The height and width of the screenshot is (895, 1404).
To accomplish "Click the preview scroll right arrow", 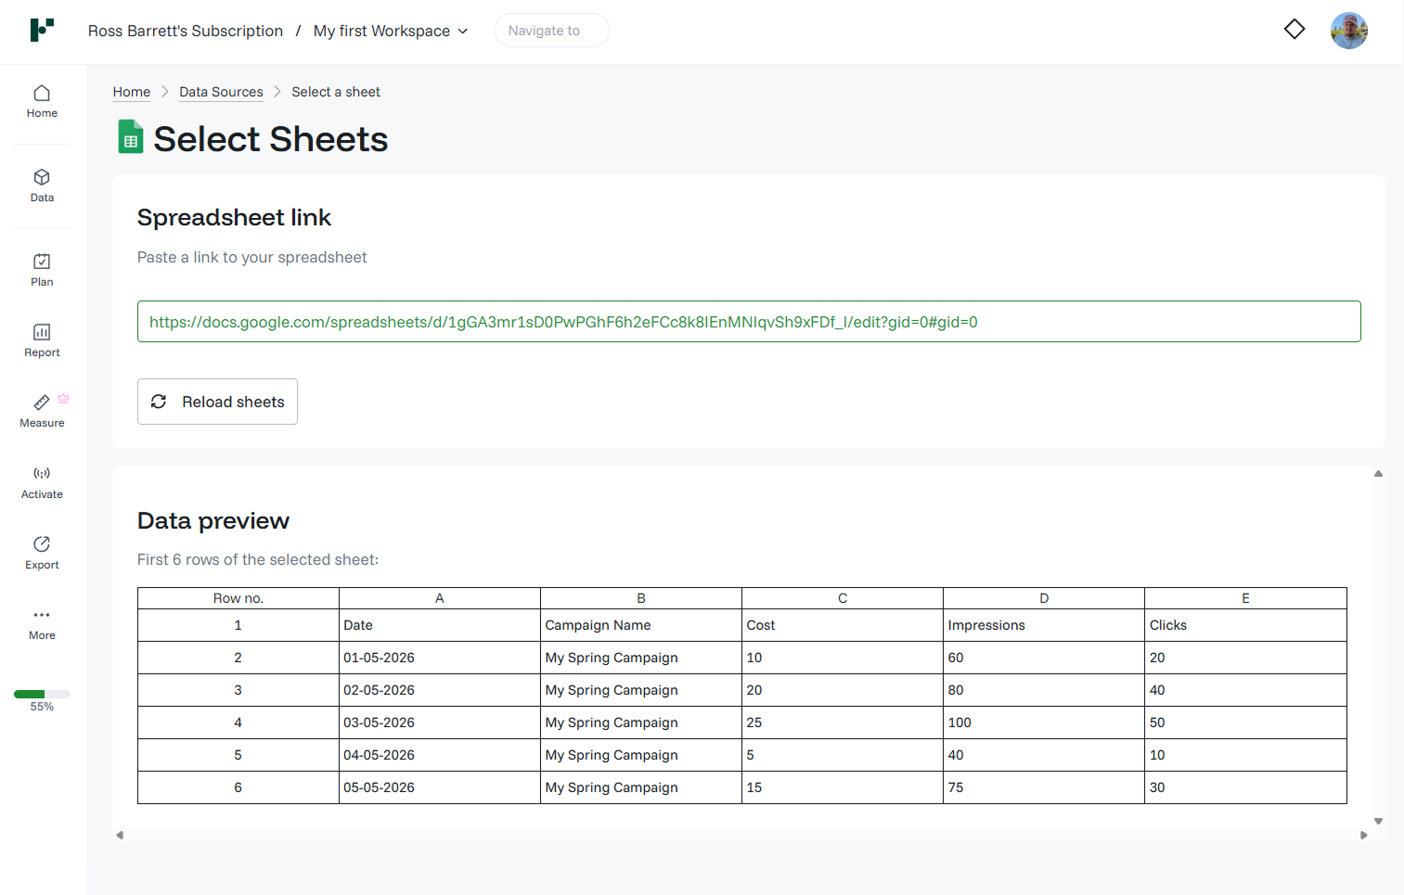I will 1363,835.
